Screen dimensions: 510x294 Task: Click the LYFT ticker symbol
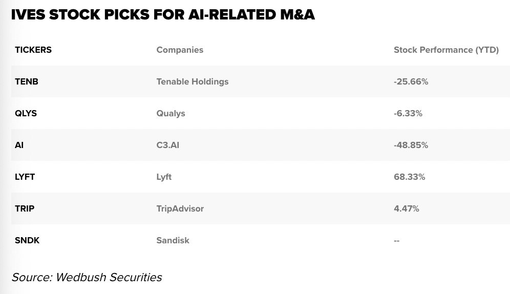click(x=25, y=177)
